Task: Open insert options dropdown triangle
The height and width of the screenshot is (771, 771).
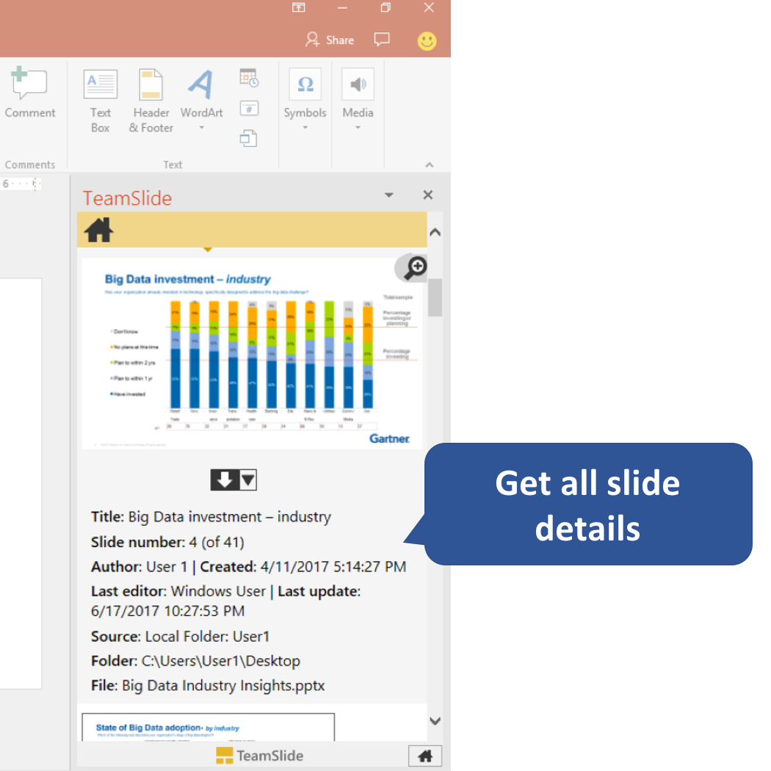Action: pos(248,480)
